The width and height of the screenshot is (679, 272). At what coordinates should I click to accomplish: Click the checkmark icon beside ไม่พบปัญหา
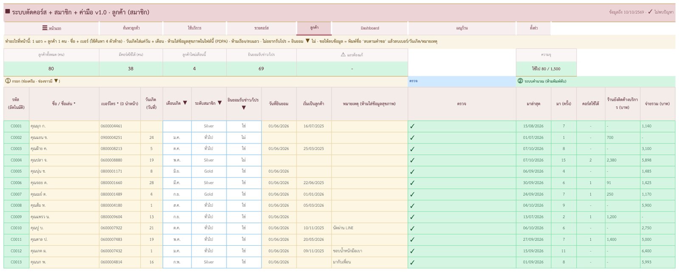tap(650, 12)
